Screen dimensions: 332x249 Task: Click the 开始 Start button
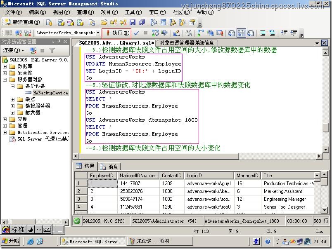tap(11, 241)
